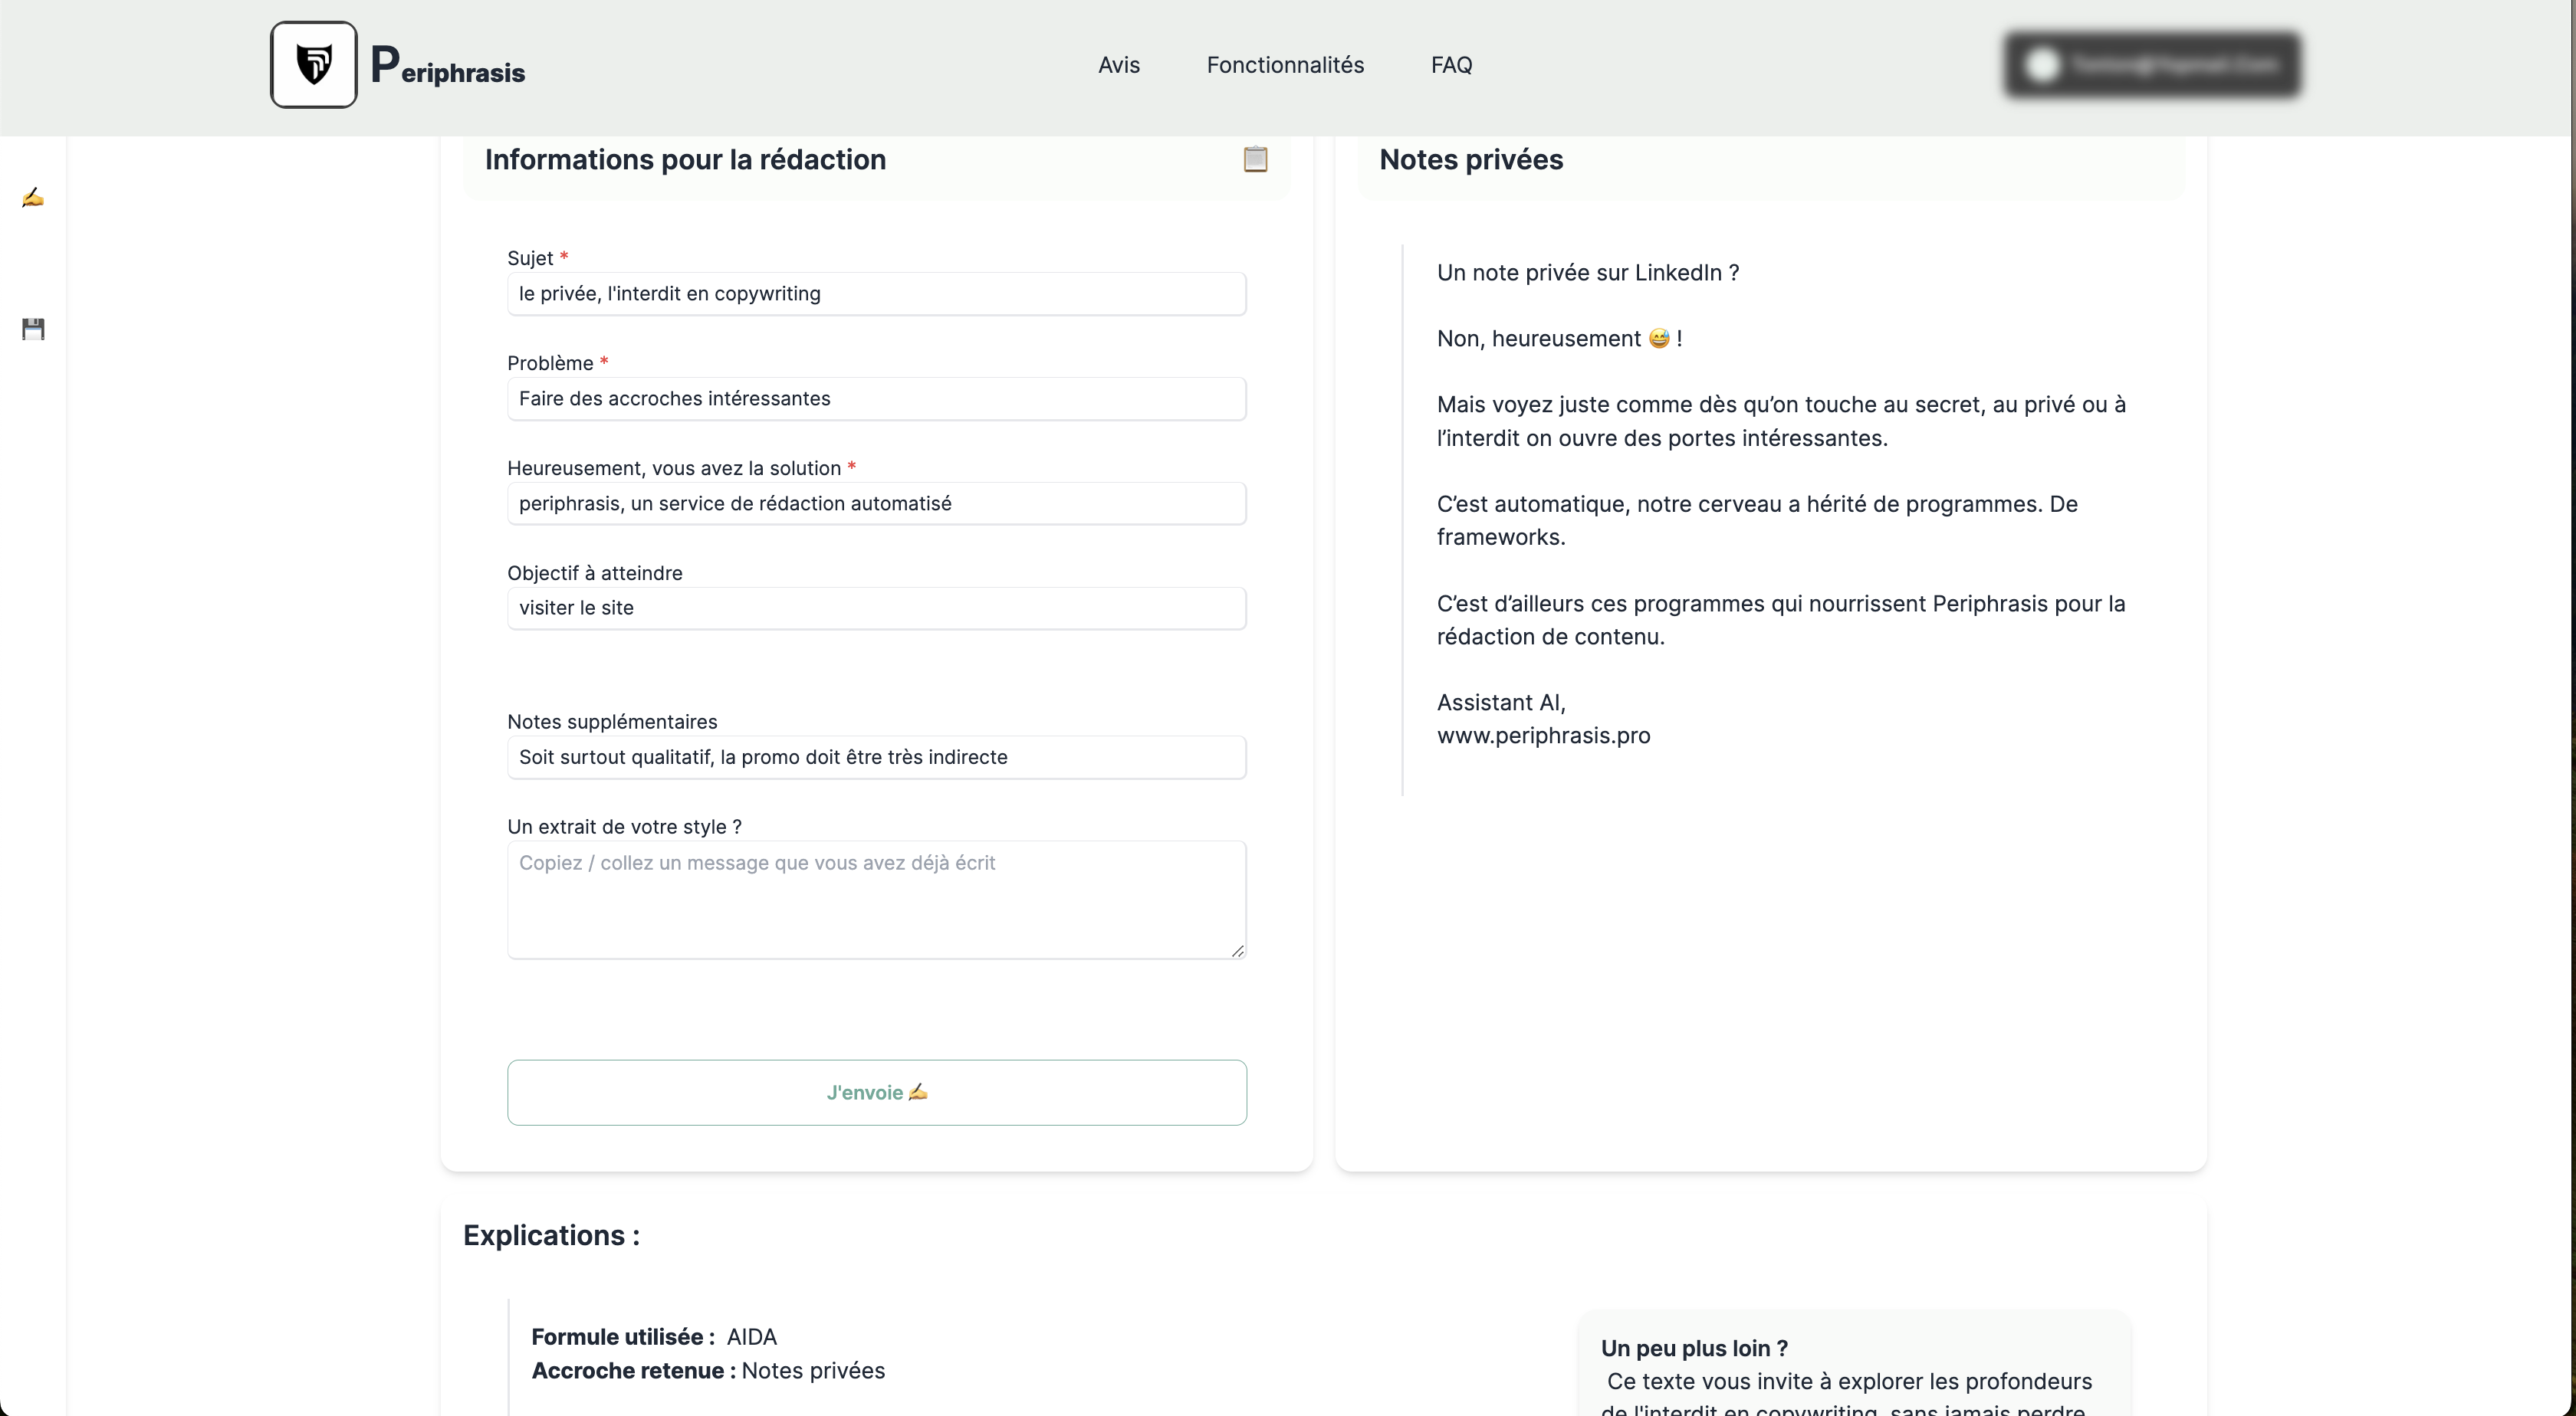Grab the textarea resize handle corner
The image size is (2576, 1416).
point(1238,952)
